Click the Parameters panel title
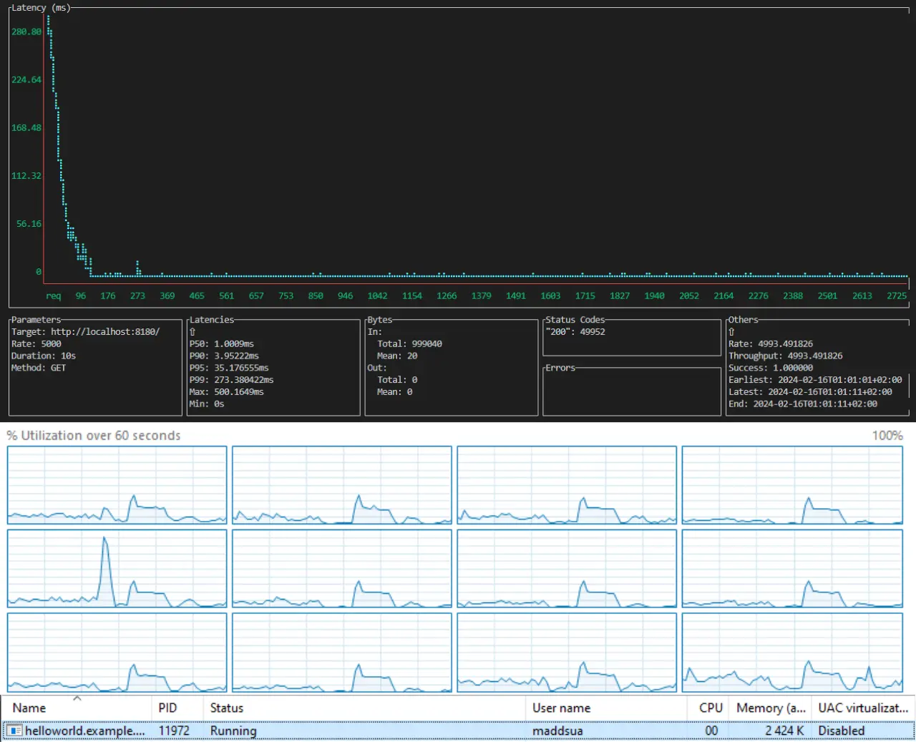 [x=36, y=320]
